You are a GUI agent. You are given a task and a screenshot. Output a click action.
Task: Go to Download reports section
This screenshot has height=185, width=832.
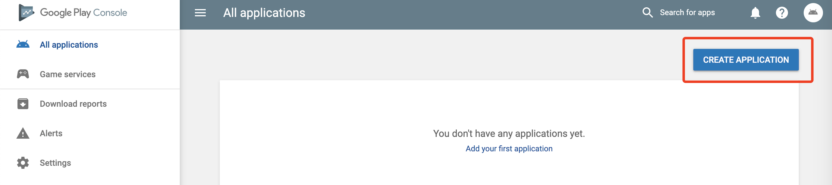click(x=73, y=104)
